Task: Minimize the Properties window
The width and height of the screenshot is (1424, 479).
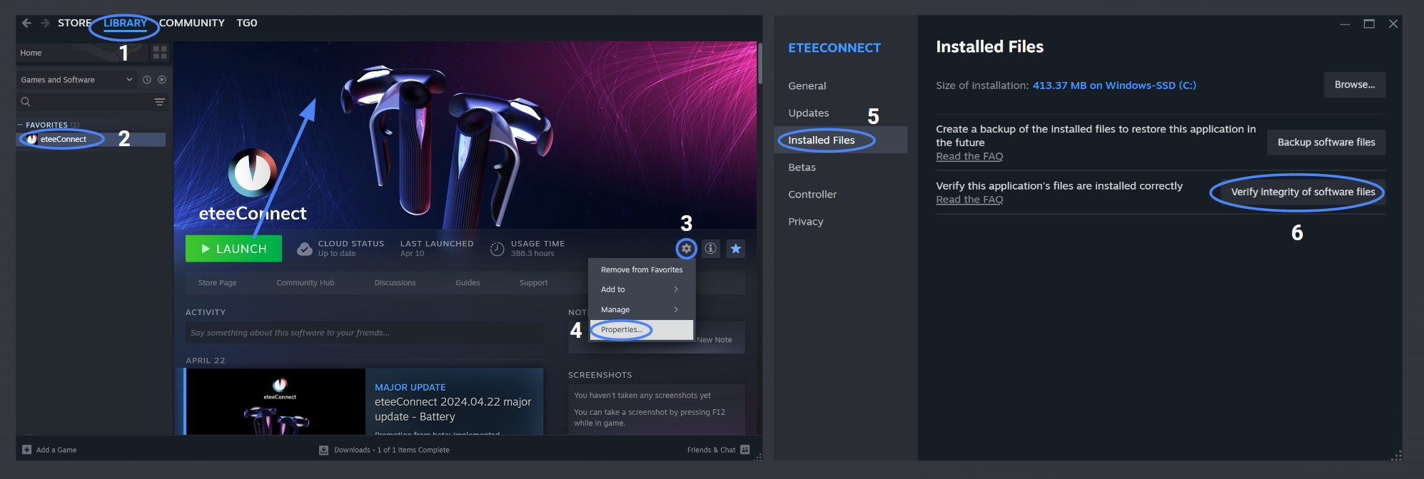Action: pyautogui.click(x=1345, y=24)
